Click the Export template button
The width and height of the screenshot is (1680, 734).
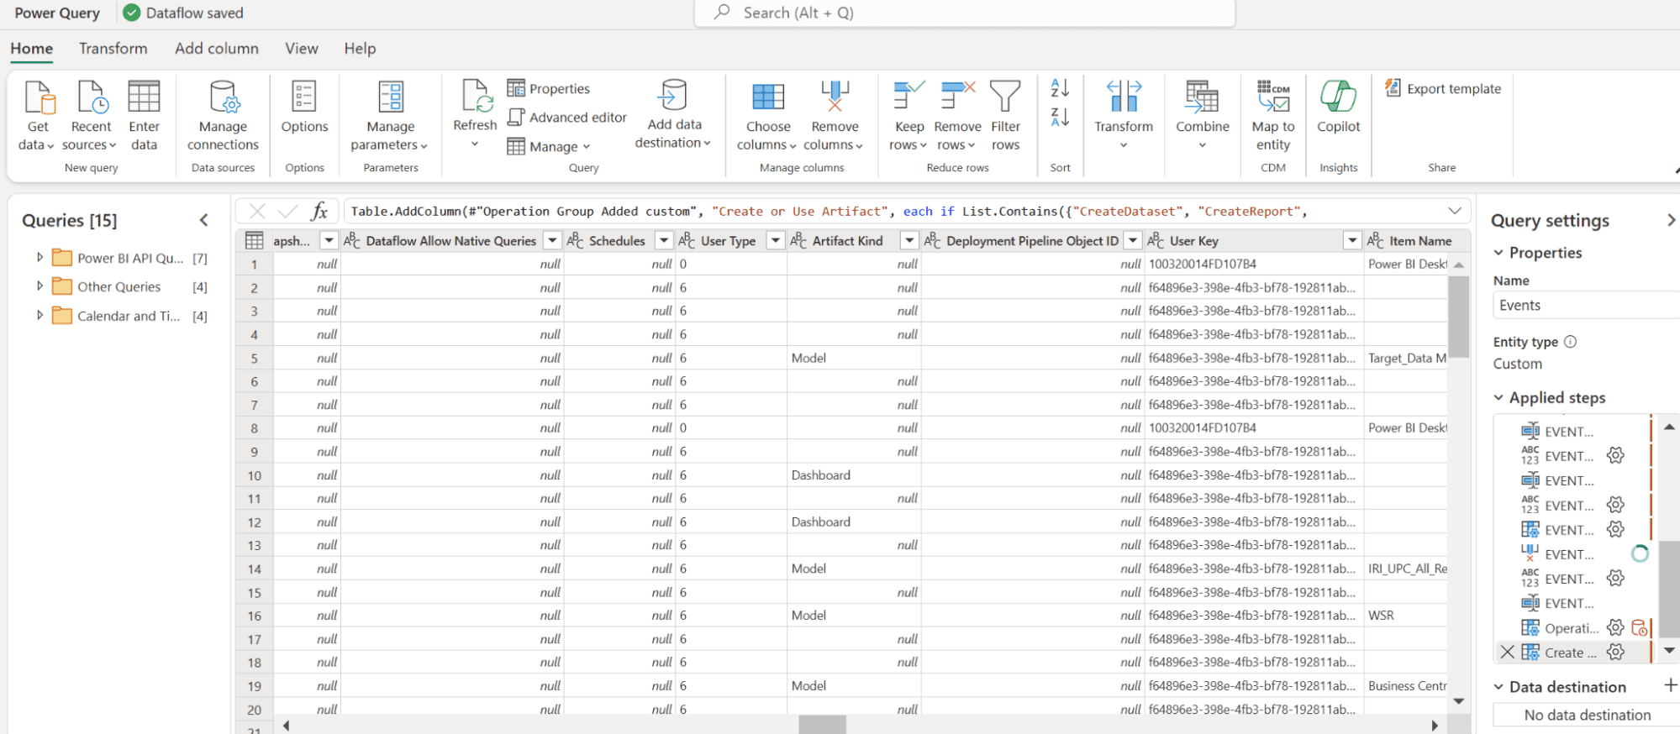[1443, 89]
